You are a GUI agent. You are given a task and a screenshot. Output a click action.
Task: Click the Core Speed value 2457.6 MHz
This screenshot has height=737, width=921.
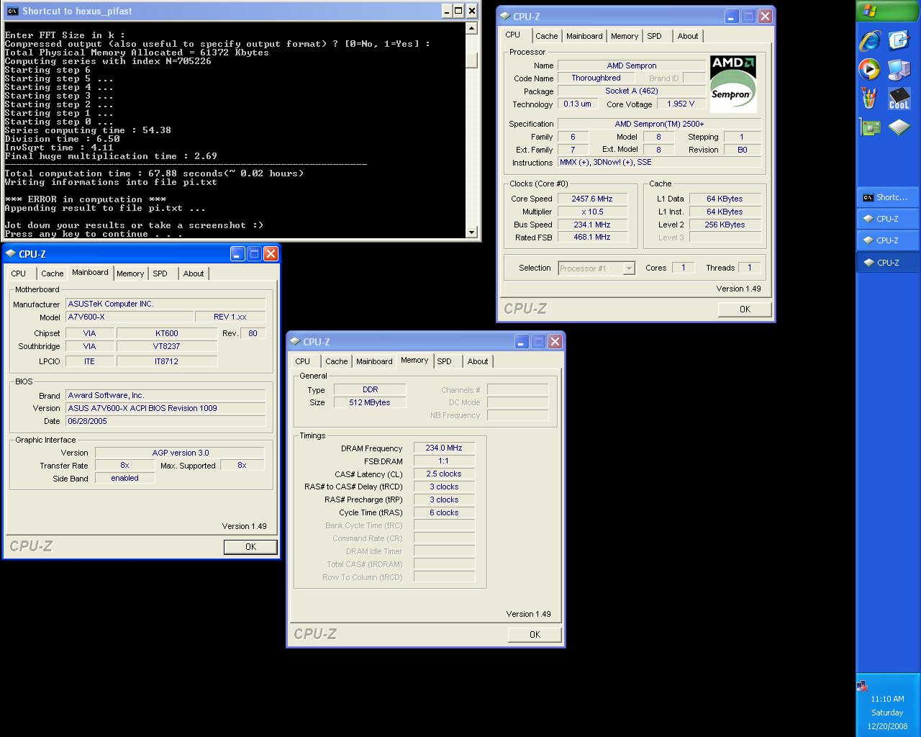(593, 199)
